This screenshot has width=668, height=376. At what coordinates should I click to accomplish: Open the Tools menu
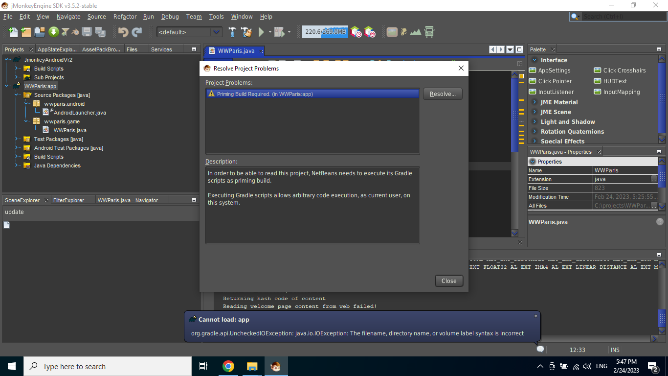pos(216,17)
